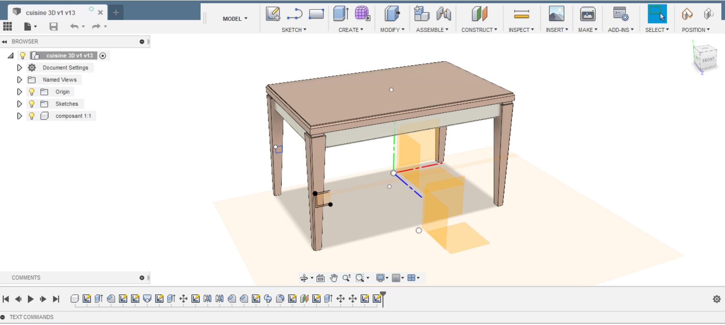Step back one timeline feature

pyautogui.click(x=18, y=299)
